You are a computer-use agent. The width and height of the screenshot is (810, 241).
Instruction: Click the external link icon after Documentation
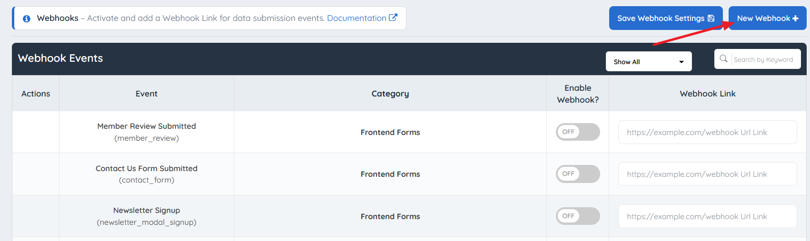(x=393, y=18)
